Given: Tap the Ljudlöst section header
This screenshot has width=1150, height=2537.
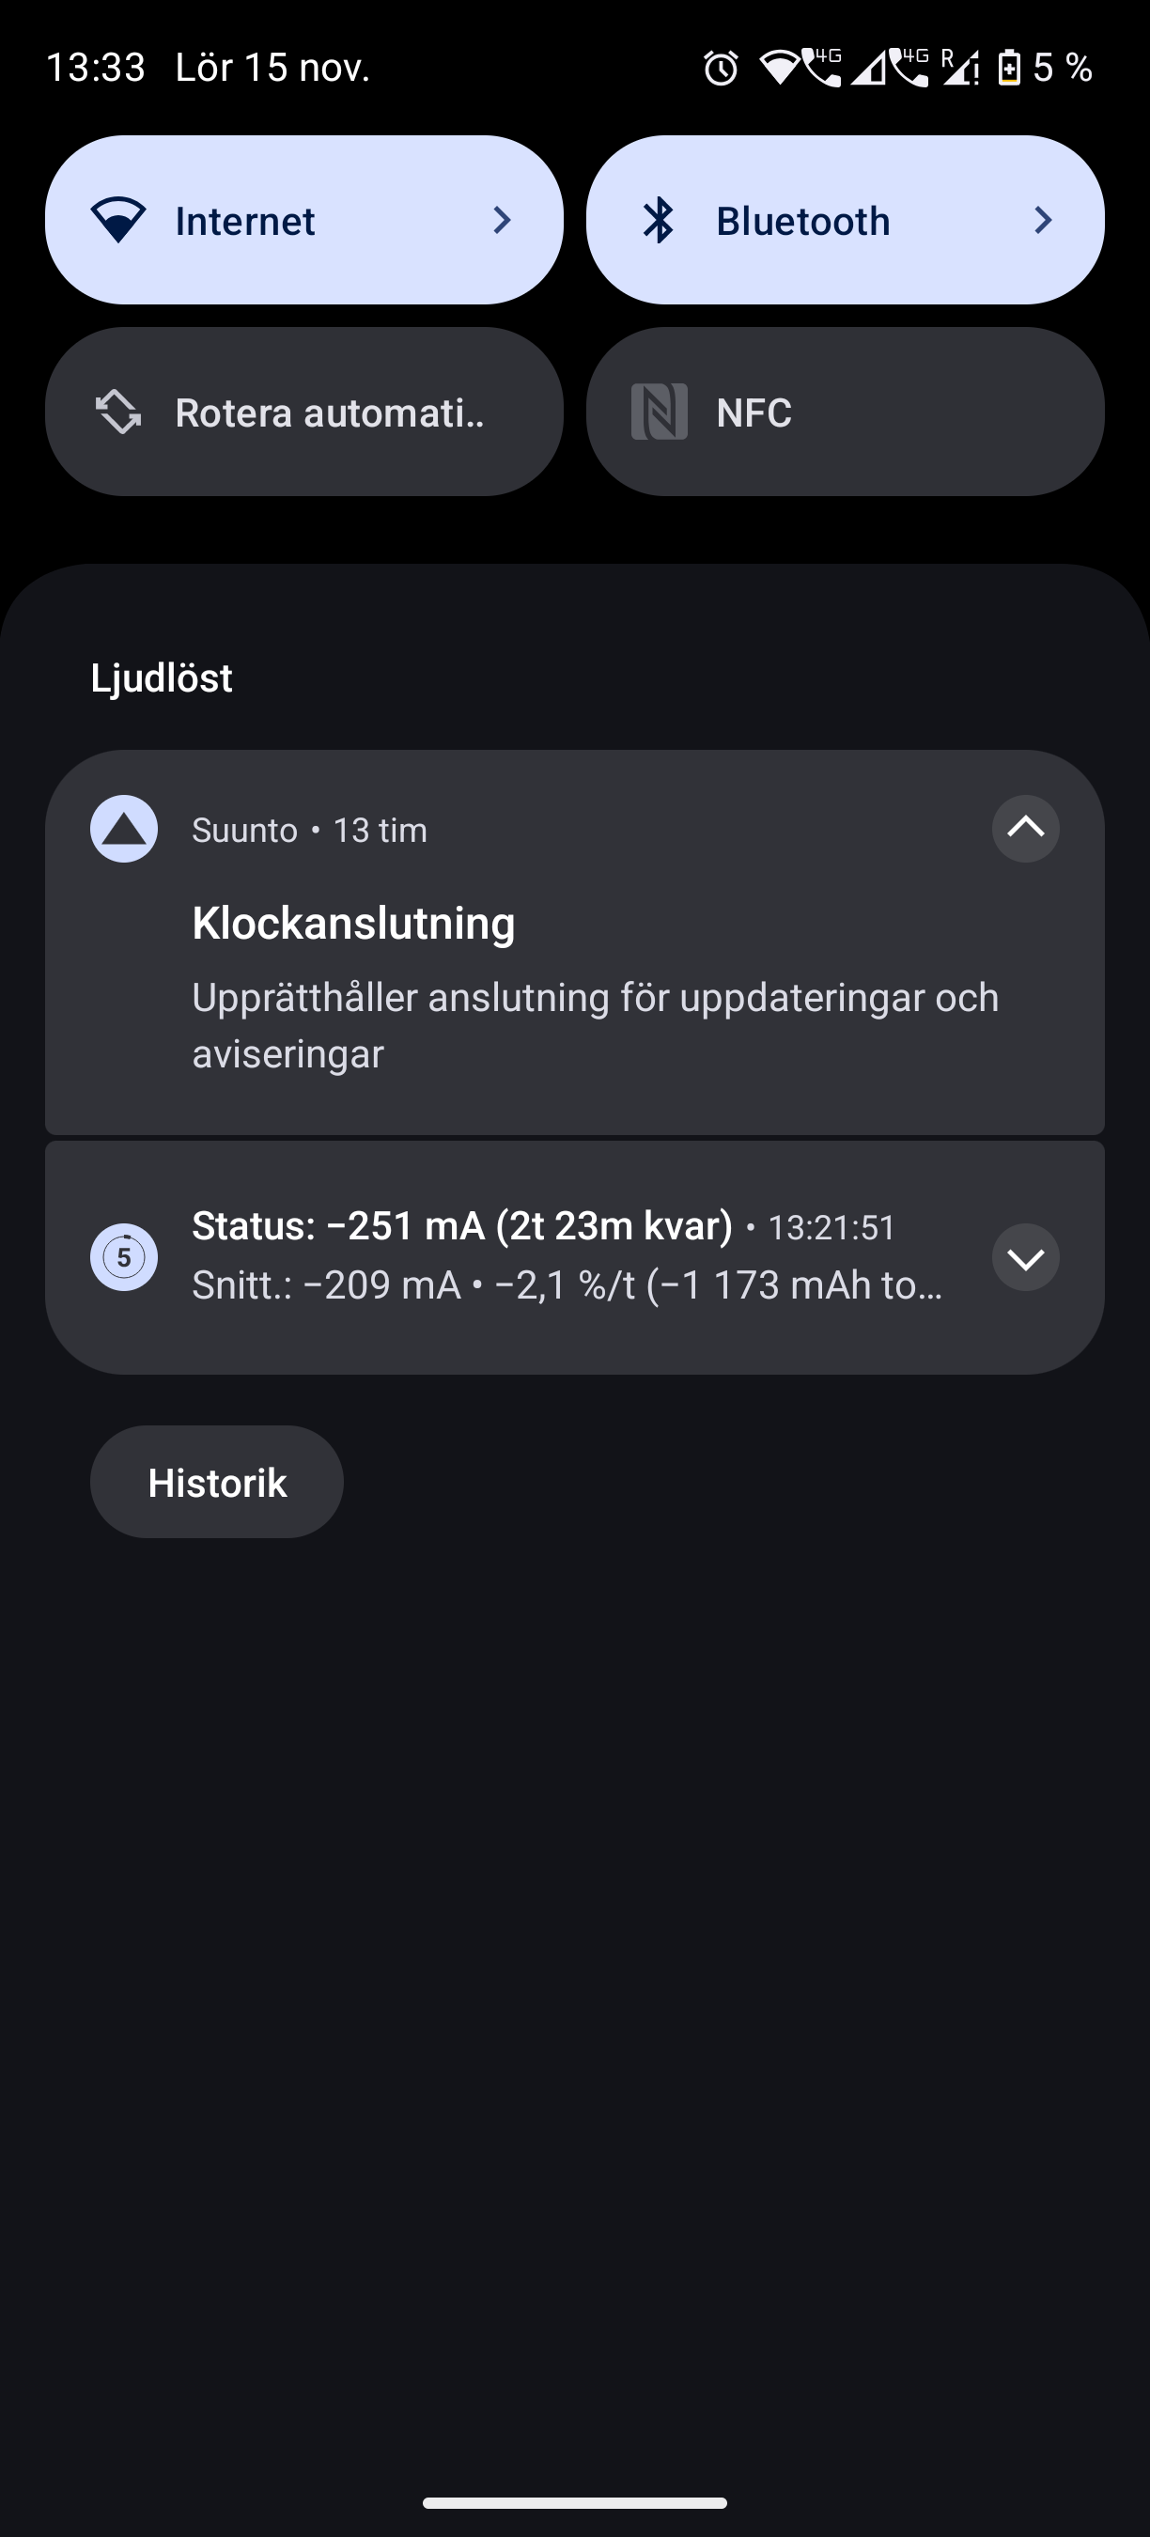Looking at the screenshot, I should 162,677.
